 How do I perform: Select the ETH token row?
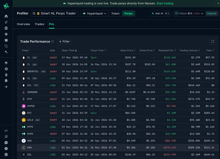tap(27, 99)
